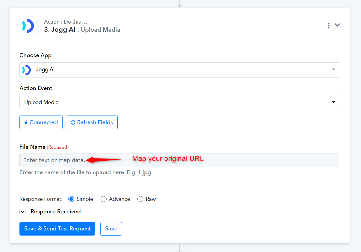Click the 'File Name' field label
This screenshot has height=252, width=361.
click(32, 147)
